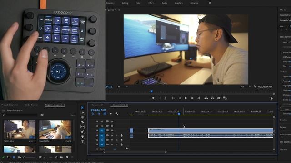Select the Hand tool
Image resolution: width=291 pixels, height=163 pixels.
[x=83, y=136]
